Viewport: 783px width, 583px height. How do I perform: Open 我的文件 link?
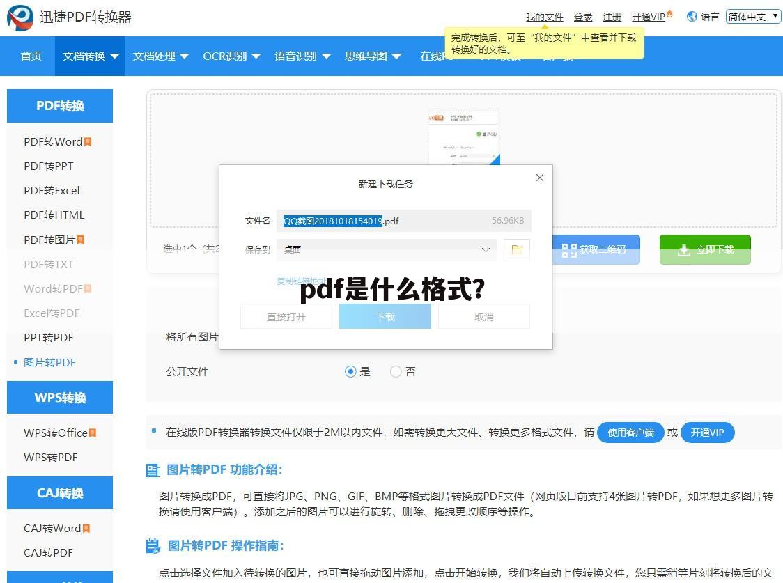(544, 17)
